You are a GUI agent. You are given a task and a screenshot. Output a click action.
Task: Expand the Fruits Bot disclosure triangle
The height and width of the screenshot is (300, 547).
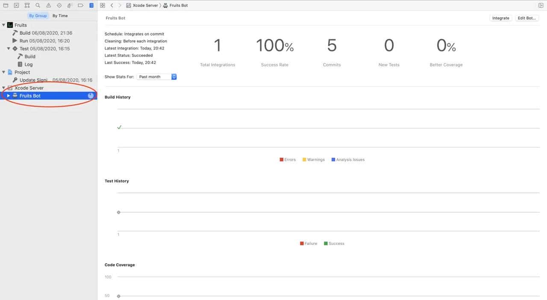coord(9,96)
